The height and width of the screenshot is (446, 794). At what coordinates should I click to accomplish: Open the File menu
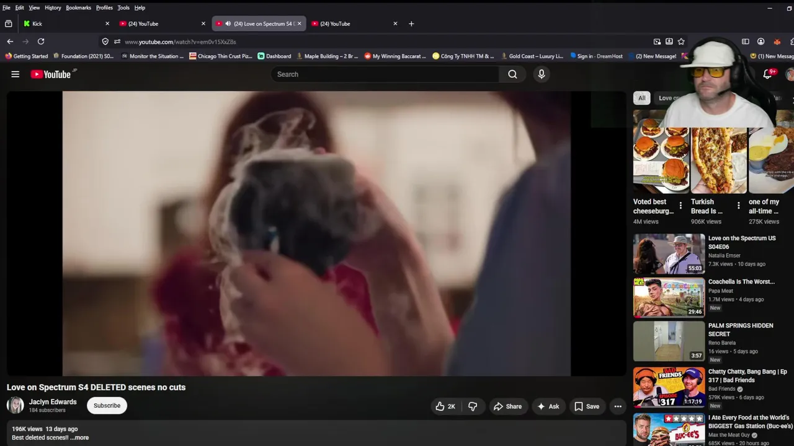6,7
